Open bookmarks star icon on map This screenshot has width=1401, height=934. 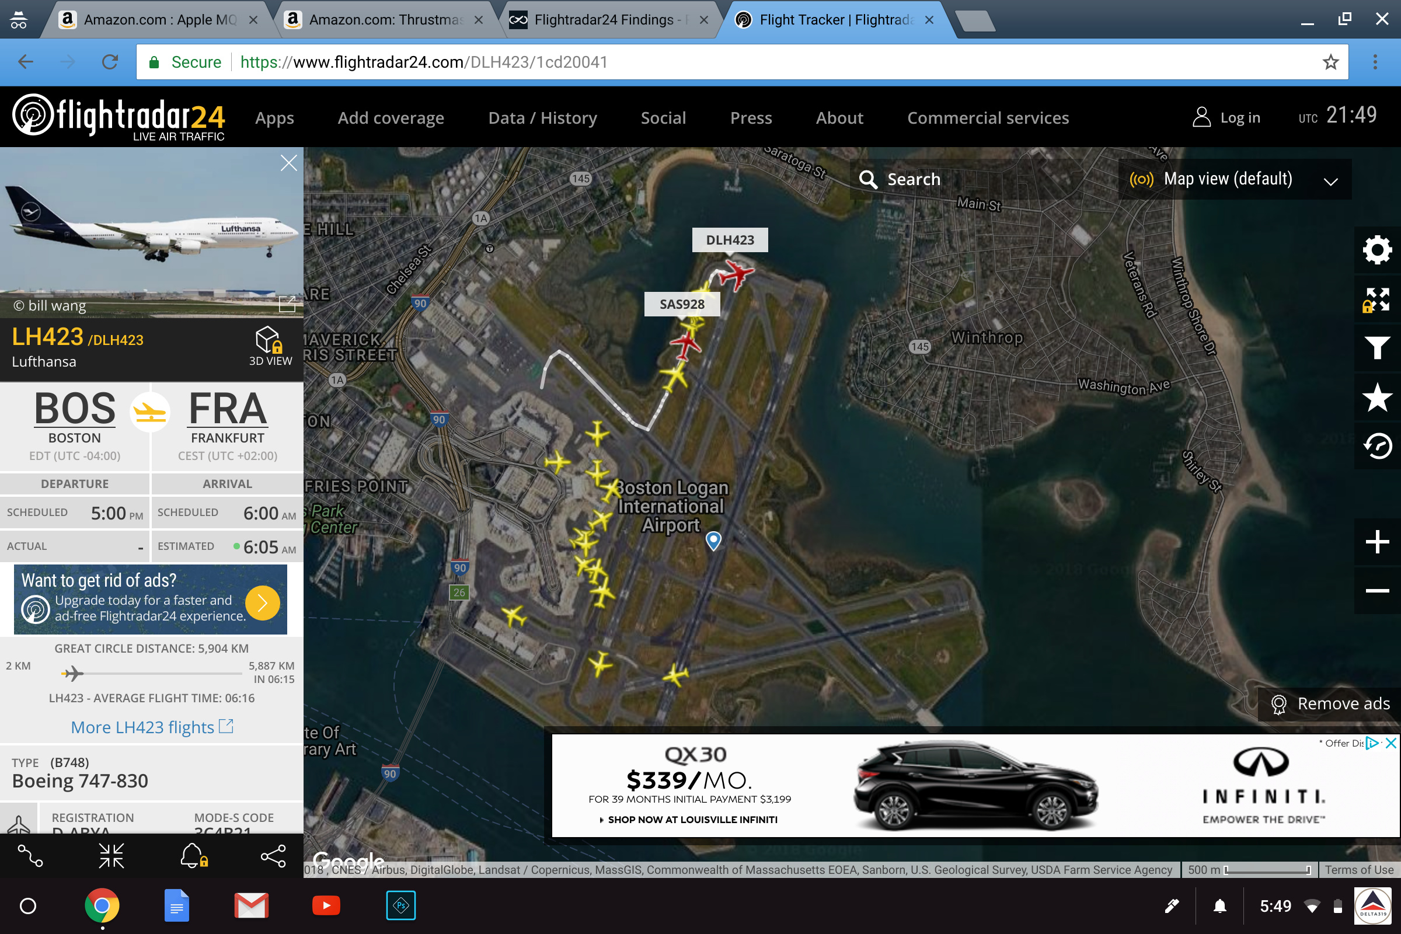[x=1377, y=398]
